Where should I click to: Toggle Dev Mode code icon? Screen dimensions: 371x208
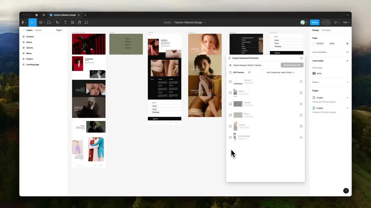click(324, 23)
